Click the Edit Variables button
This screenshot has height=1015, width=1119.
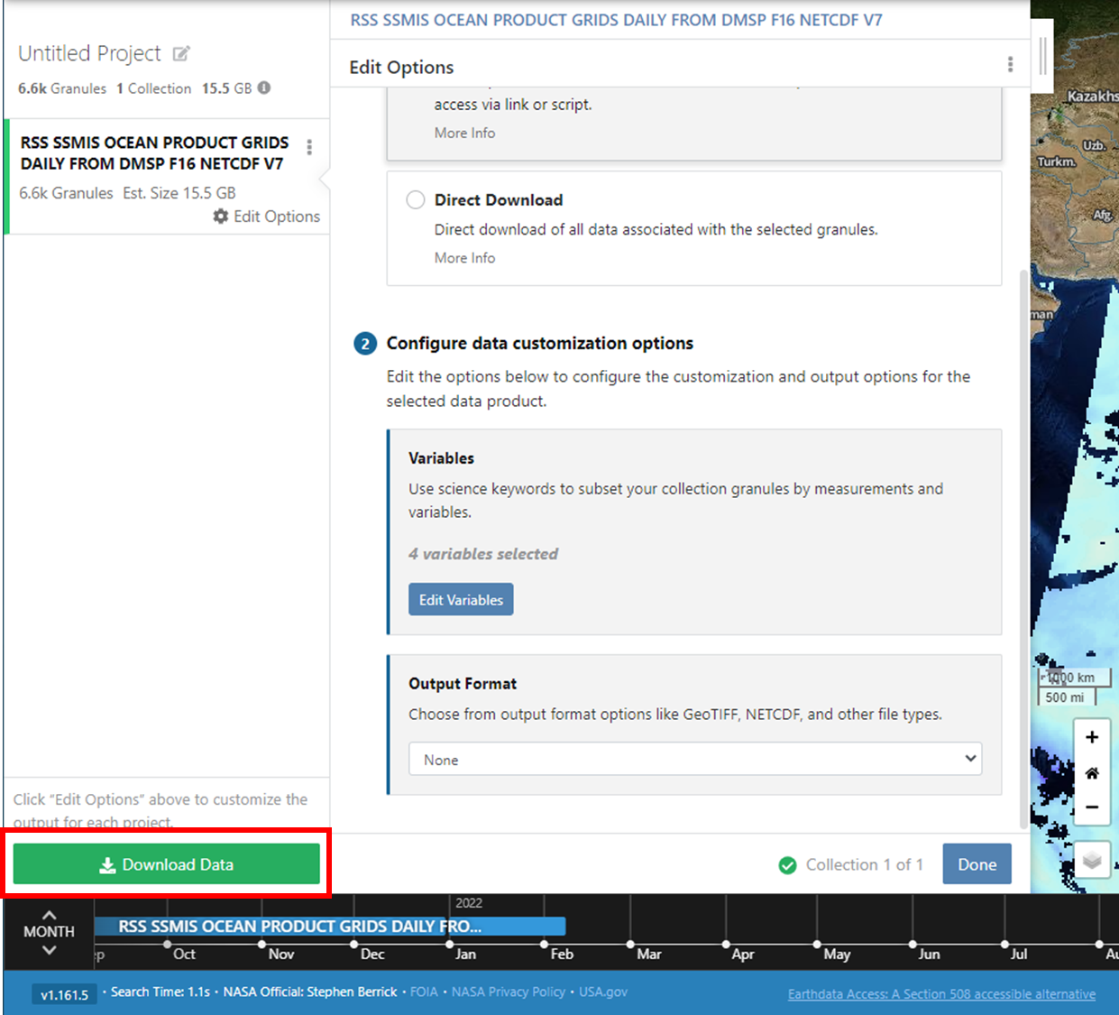click(x=461, y=600)
